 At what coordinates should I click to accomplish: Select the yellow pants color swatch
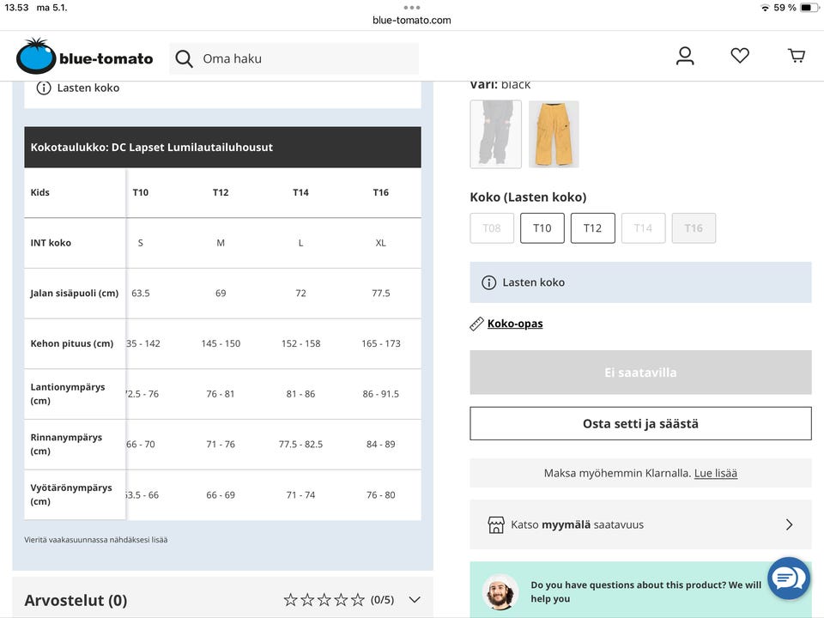(x=554, y=134)
